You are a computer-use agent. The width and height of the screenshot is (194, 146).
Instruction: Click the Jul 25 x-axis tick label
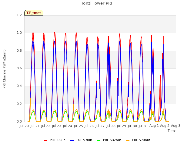78,126
